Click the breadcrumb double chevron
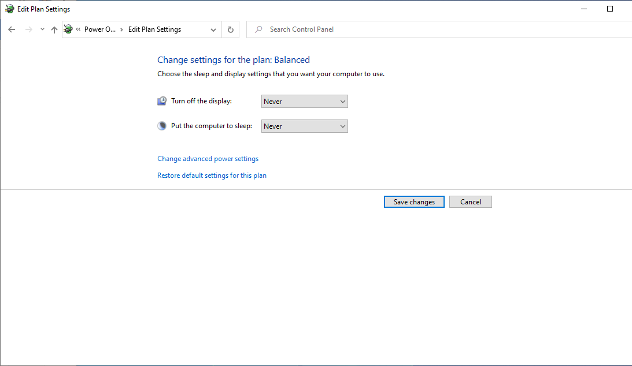Screen dimensions: 632x366 [78, 29]
